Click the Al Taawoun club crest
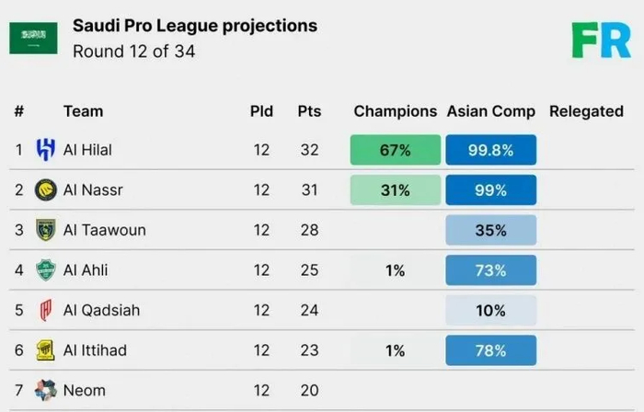This screenshot has width=644, height=412. (45, 230)
